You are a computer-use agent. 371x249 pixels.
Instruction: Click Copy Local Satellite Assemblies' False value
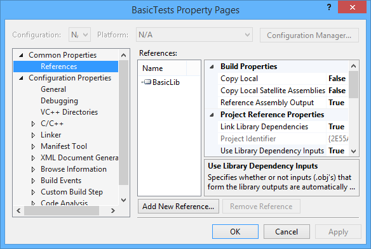click(x=337, y=91)
